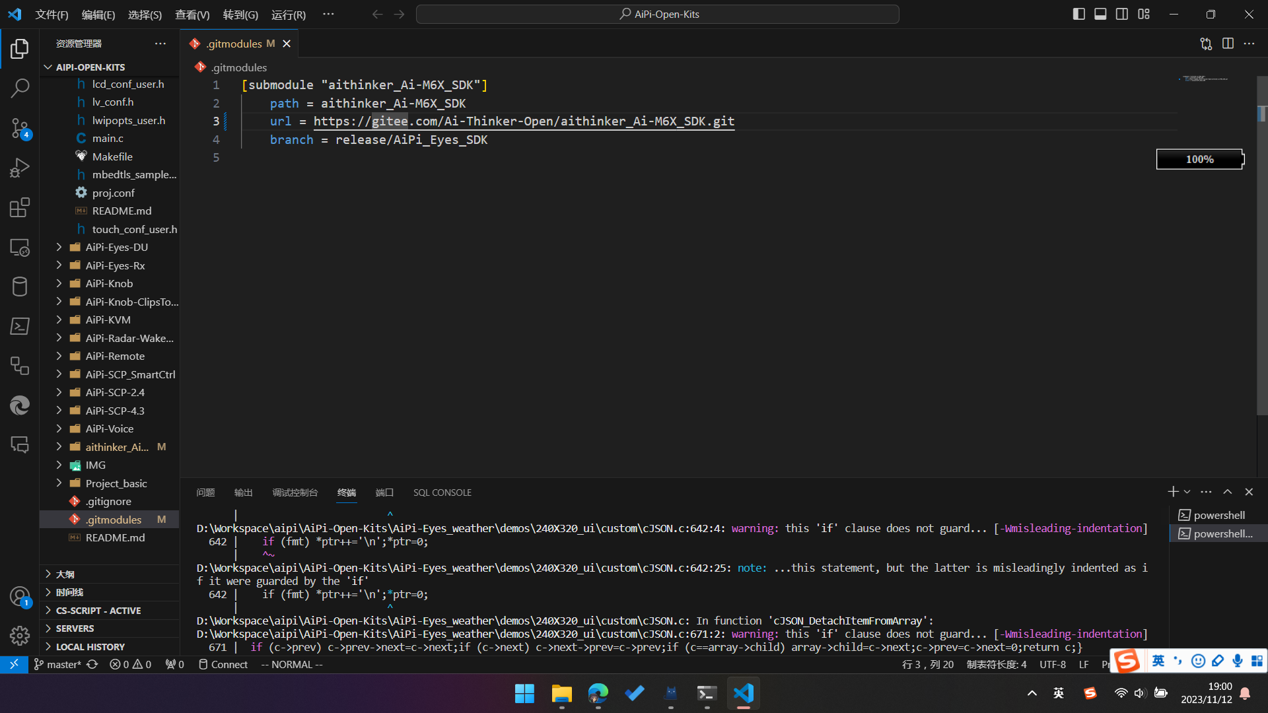This screenshot has height=713, width=1268.
Task: Collapse the AIPI-OPEN-KITS folder section
Action: coord(110,67)
